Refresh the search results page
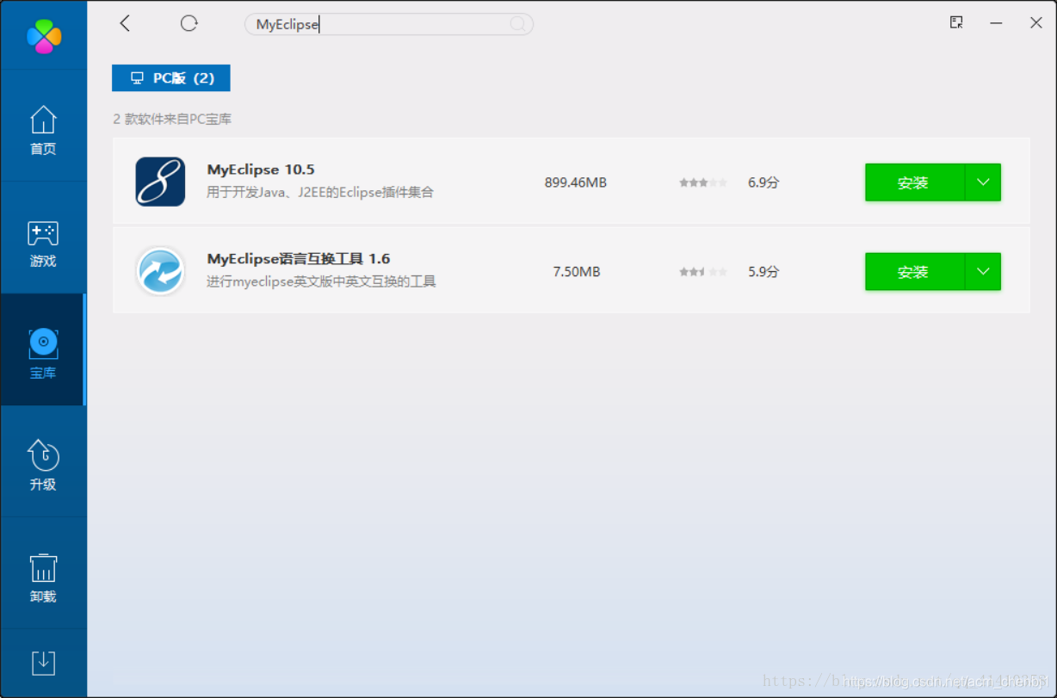 189,23
